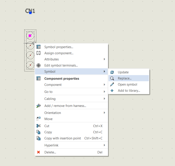This screenshot has width=175, height=166.
Task: Click the third terminal circle of connector
Action: 30,55
